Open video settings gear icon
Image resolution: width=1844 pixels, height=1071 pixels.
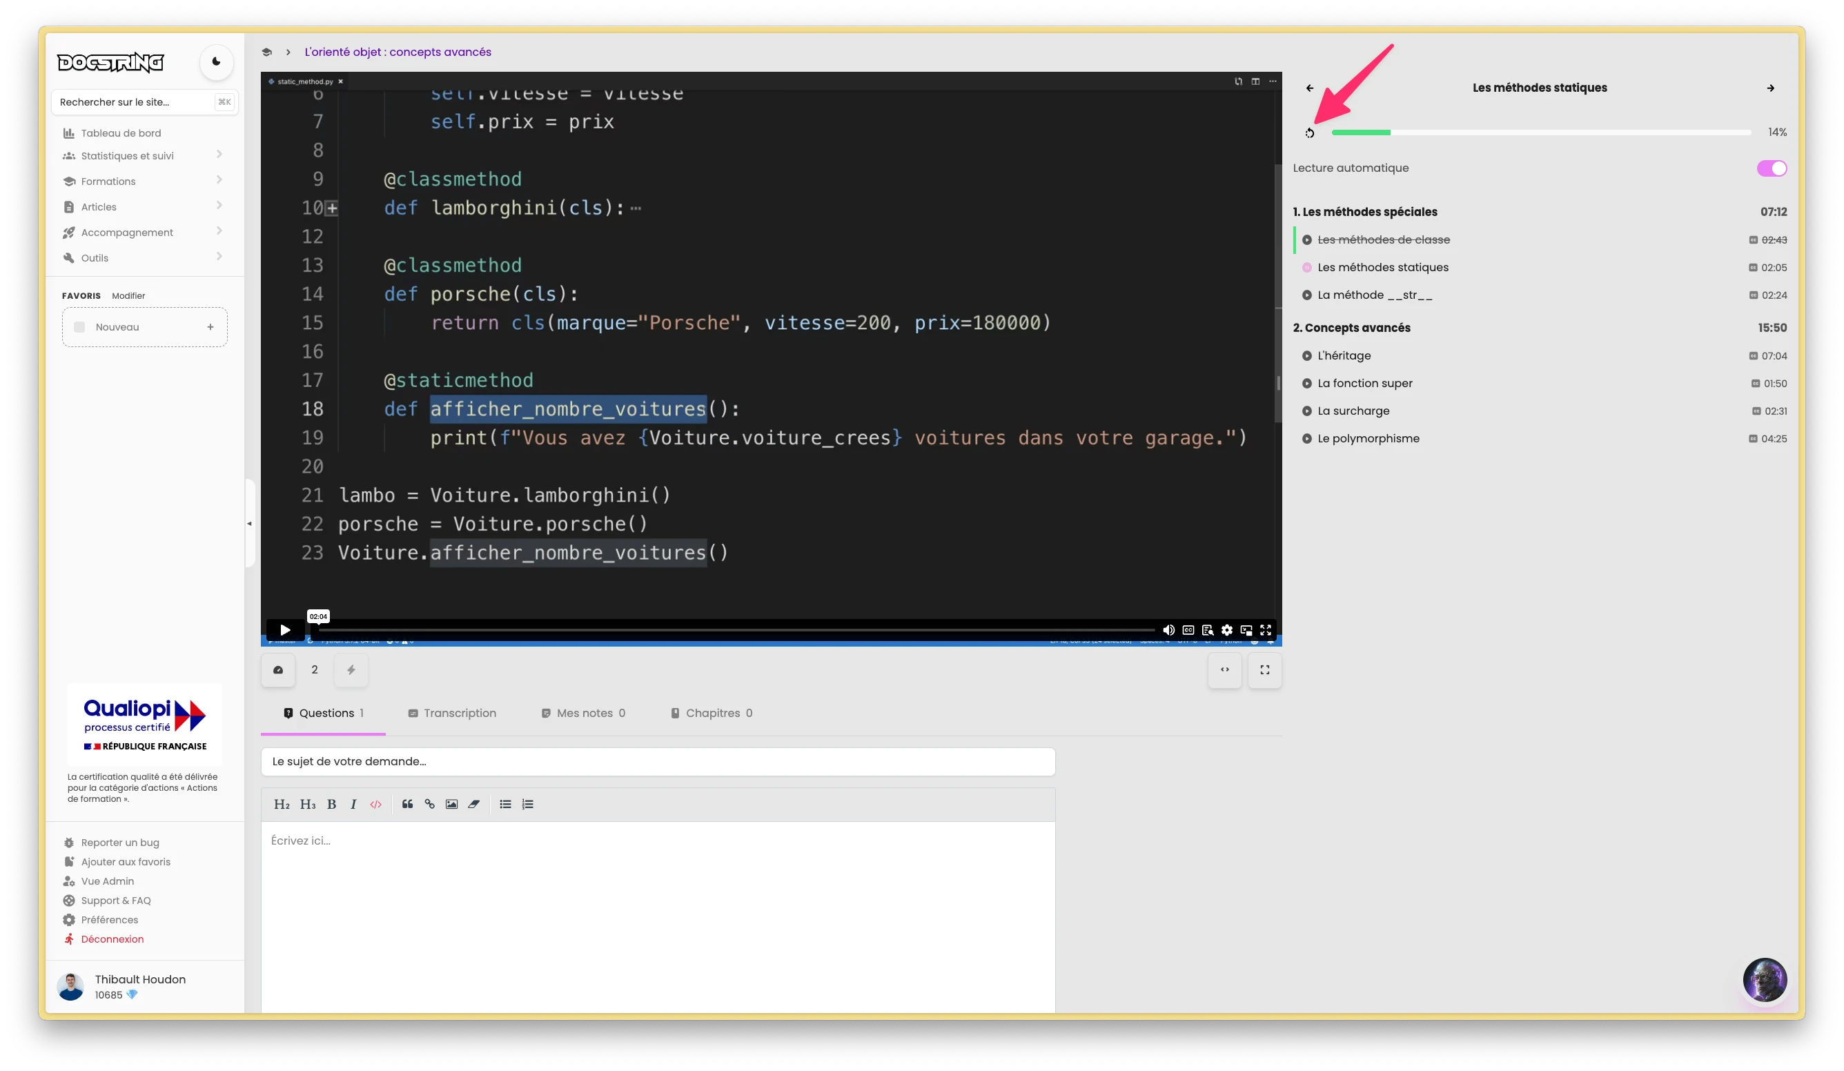pyautogui.click(x=1227, y=630)
